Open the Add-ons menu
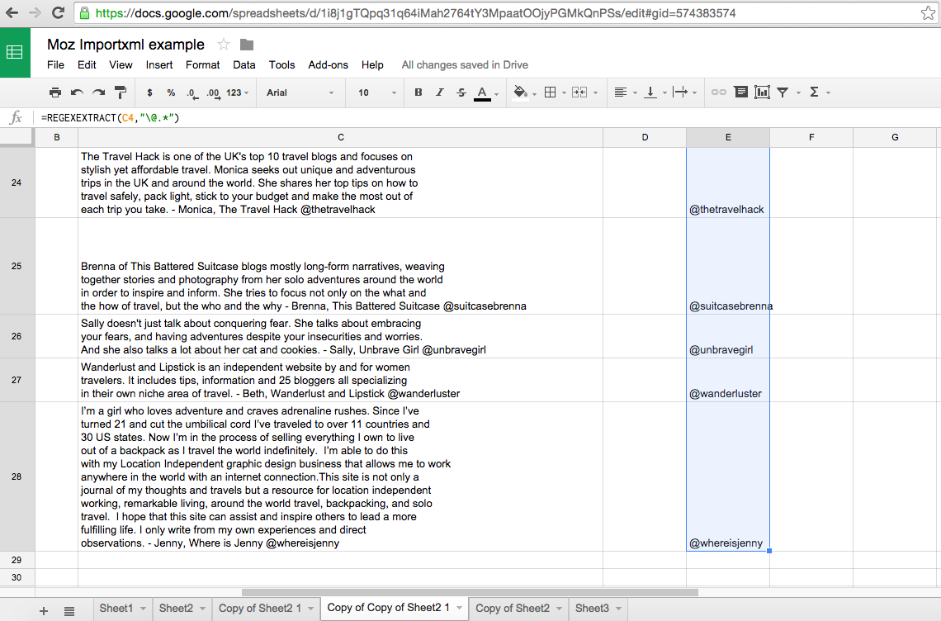Screen dimensions: 941x621 point(329,65)
